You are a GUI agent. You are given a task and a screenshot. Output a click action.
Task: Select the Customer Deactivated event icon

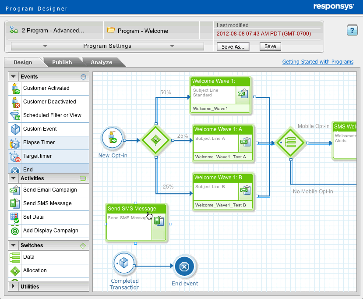click(15, 102)
